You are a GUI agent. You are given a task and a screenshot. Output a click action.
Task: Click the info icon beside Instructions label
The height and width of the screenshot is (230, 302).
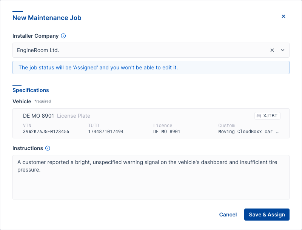(x=47, y=148)
